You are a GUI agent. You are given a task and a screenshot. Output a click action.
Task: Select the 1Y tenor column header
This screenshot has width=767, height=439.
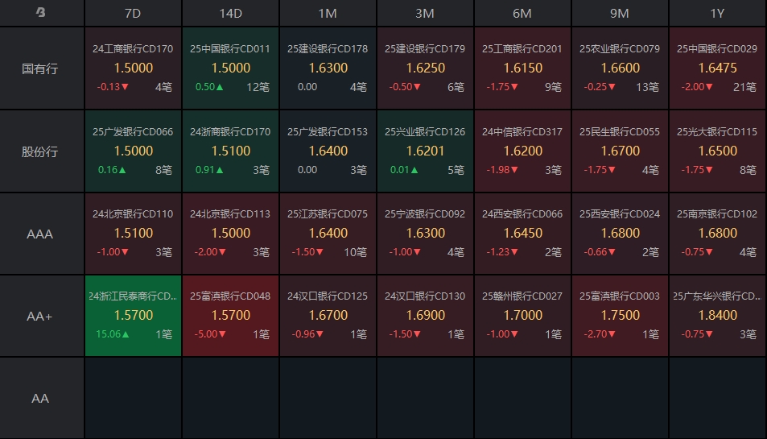coord(717,13)
